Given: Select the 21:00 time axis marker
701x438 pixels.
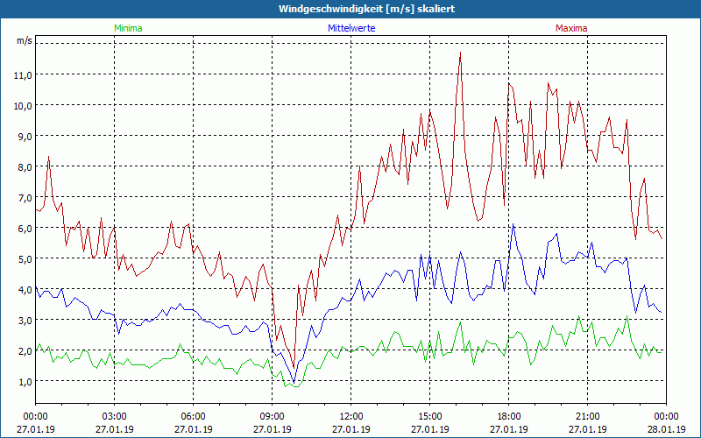Looking at the screenshot, I should 587,415.
